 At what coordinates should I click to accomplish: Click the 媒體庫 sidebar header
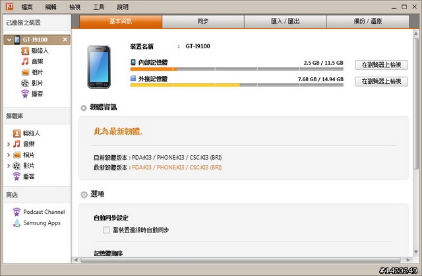(15, 116)
